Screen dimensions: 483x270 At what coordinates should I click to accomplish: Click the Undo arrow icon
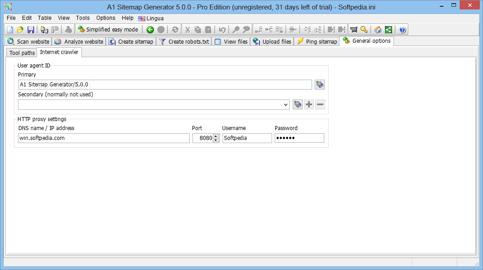[222, 30]
